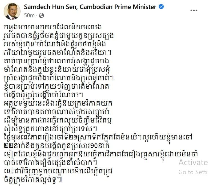Click the globe public audience icon

(x=41, y=16)
